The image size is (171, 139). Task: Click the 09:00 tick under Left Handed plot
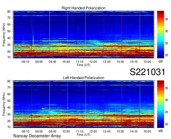(39, 131)
